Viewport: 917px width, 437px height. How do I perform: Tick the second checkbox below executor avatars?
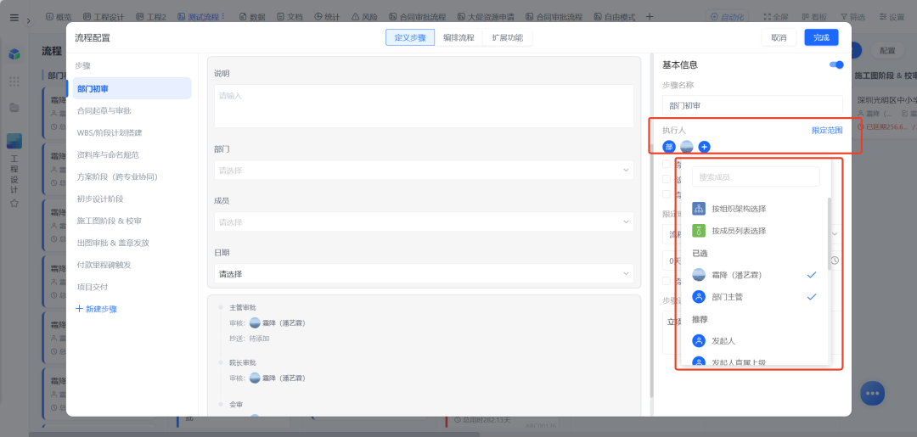click(x=667, y=179)
